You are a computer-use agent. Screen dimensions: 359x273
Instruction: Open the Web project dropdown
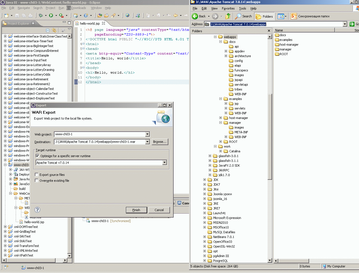coord(148,134)
